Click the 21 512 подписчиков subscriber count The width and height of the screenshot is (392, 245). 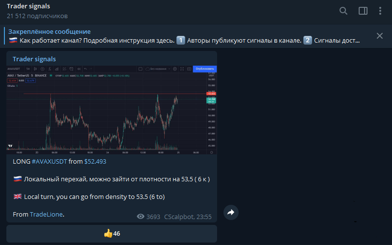tap(37, 16)
